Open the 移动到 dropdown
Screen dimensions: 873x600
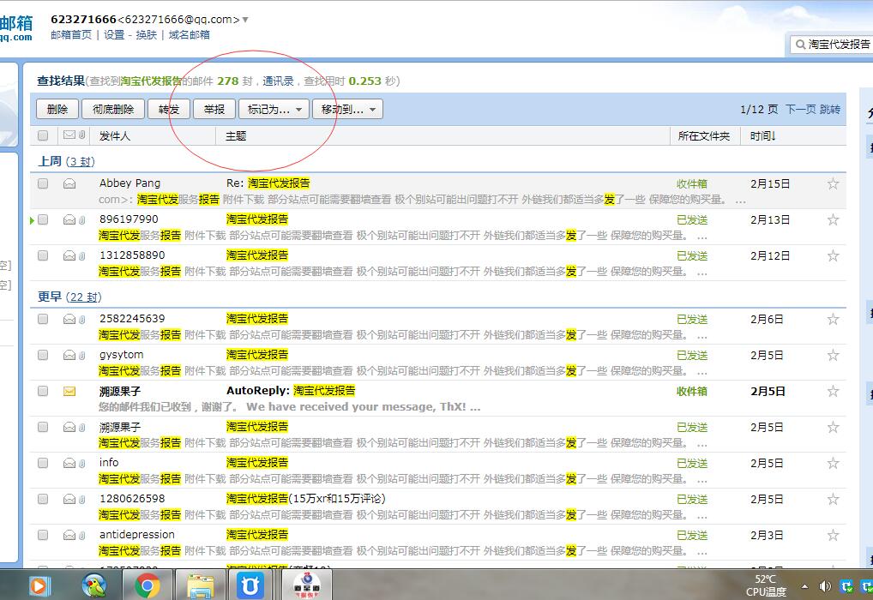pyautogui.click(x=347, y=109)
